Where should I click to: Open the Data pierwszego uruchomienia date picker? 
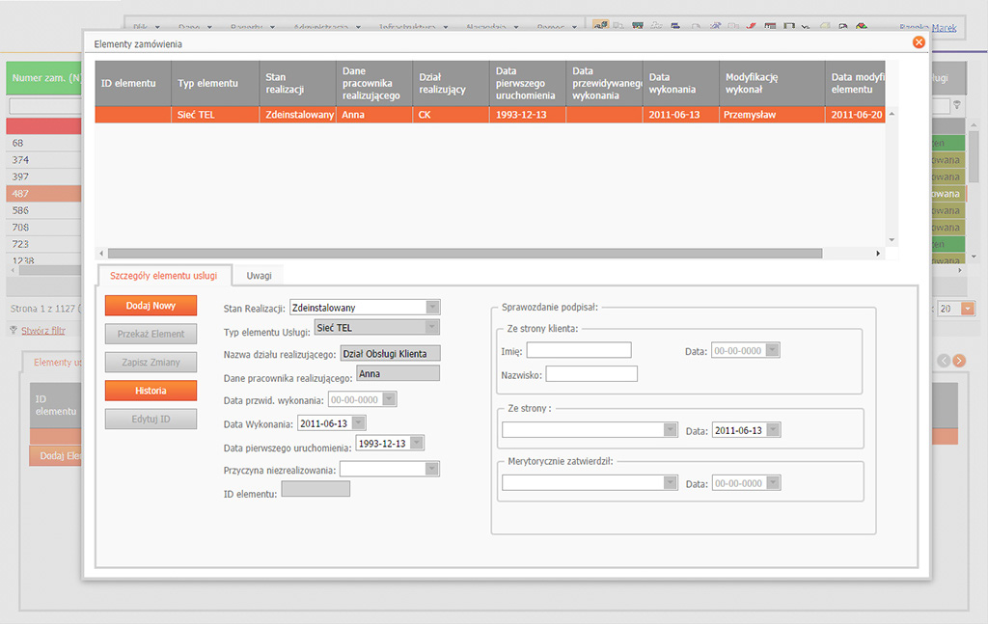click(416, 444)
